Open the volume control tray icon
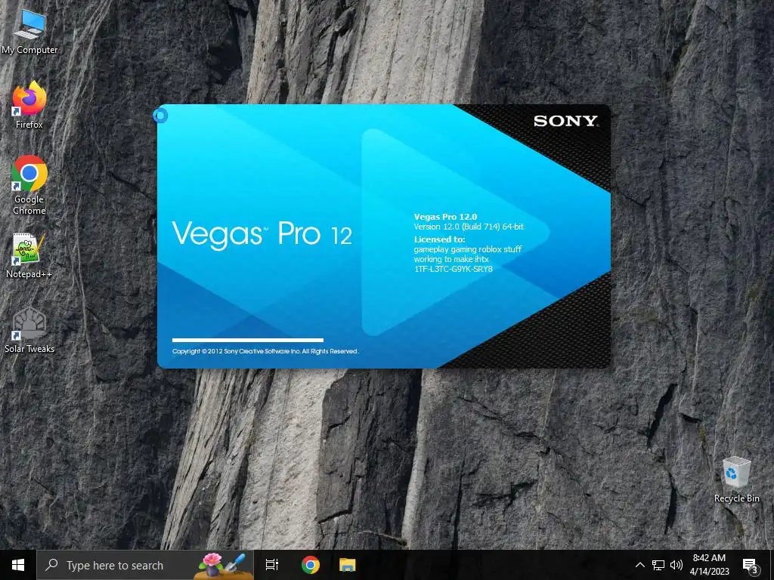Screen dimensions: 774x580 [x=676, y=565]
